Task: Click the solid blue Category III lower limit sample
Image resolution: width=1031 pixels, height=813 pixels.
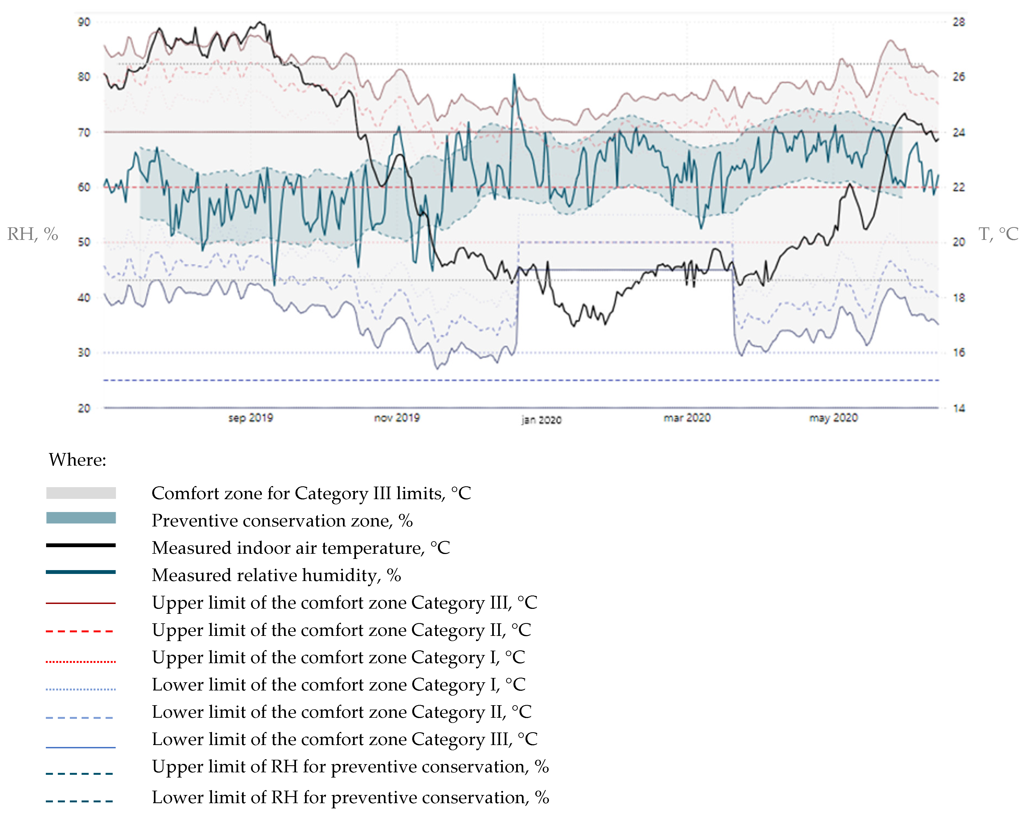Action: click(x=81, y=747)
